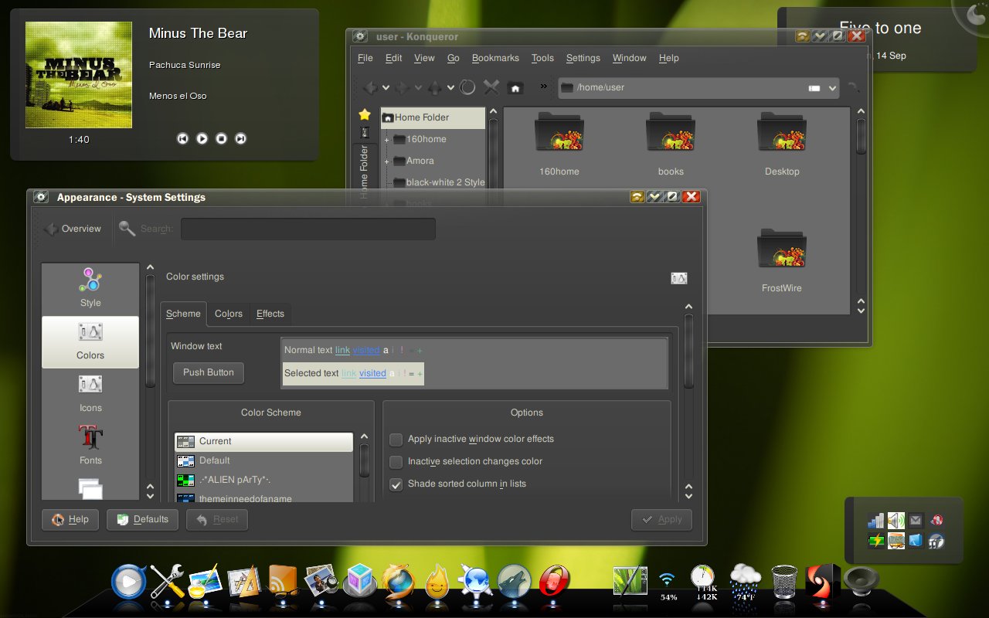
Task: Go up one folder level in Konqueror
Action: (436, 87)
